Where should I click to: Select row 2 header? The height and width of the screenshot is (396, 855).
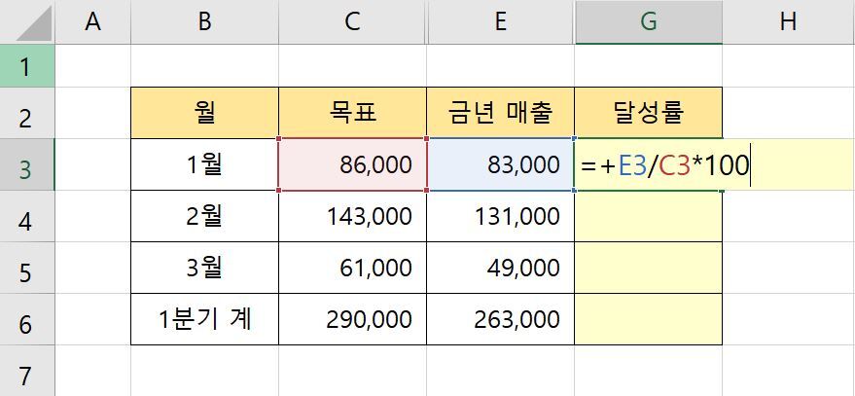point(27,113)
